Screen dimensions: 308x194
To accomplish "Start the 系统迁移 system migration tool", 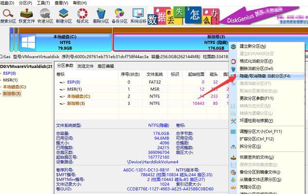I will (x=139, y=16).
